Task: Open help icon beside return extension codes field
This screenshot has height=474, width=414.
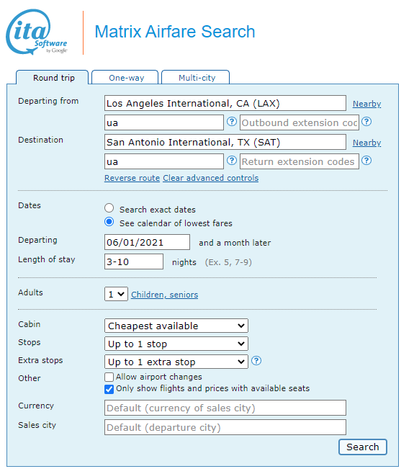Action: [366, 161]
